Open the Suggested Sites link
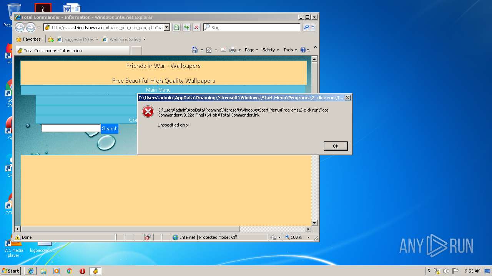492x276 pixels. (77, 39)
